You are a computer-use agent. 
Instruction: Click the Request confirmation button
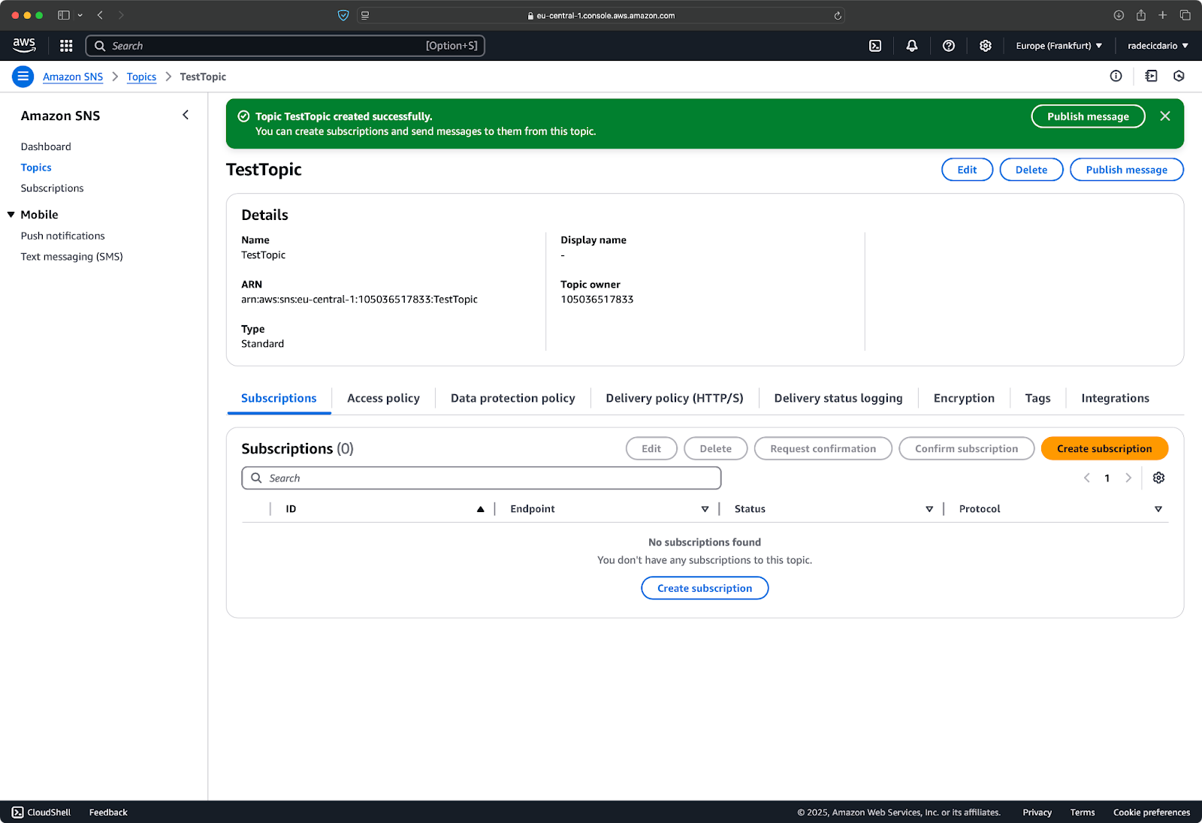point(823,448)
